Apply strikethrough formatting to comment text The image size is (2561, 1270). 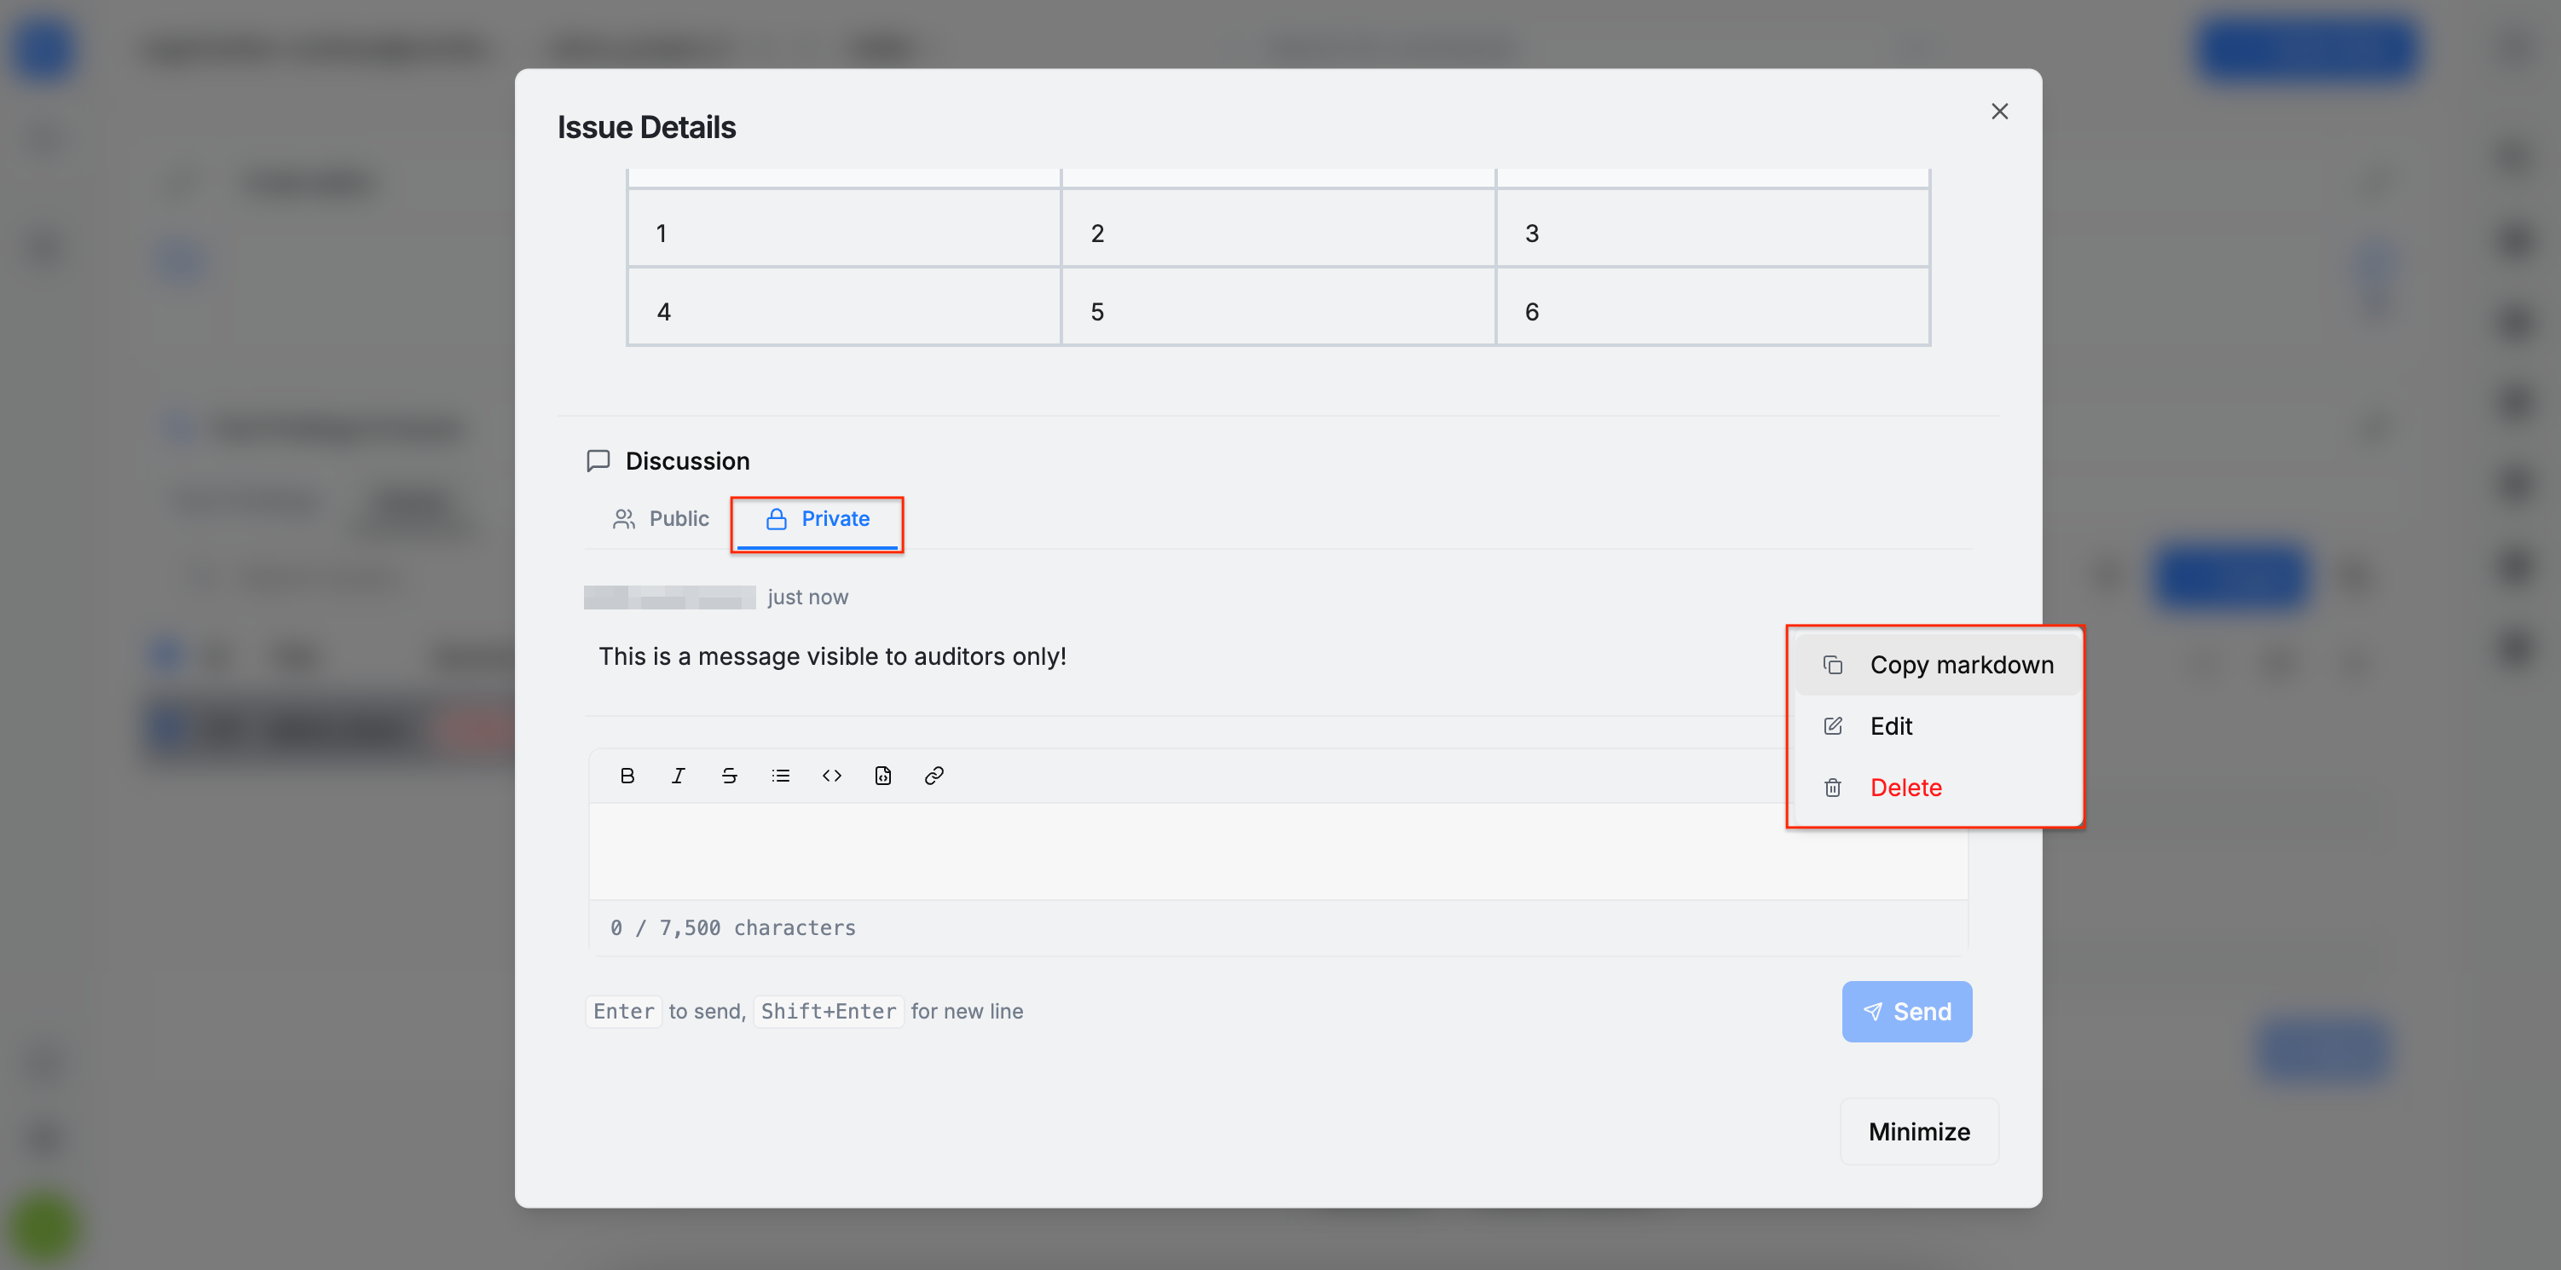729,775
